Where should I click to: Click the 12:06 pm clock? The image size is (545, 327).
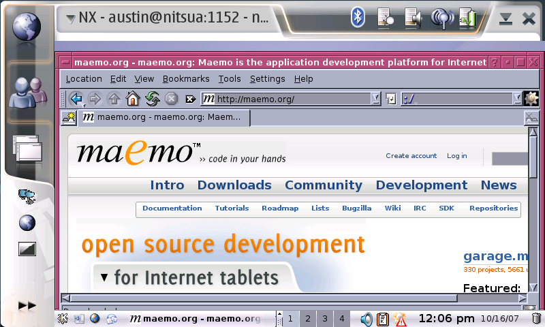point(446,318)
